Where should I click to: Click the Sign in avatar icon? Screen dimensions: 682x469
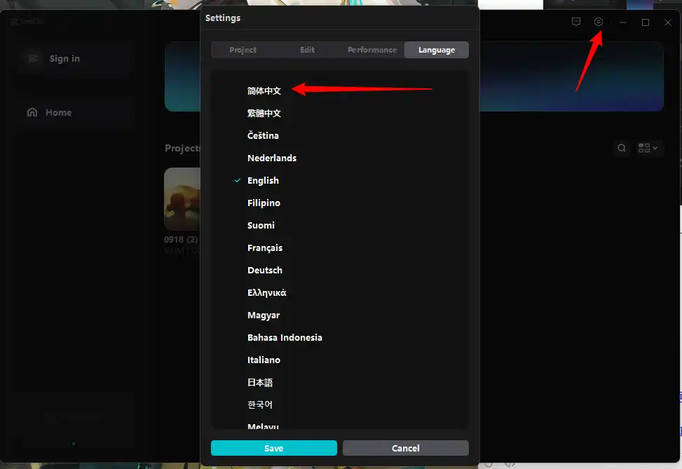(33, 58)
